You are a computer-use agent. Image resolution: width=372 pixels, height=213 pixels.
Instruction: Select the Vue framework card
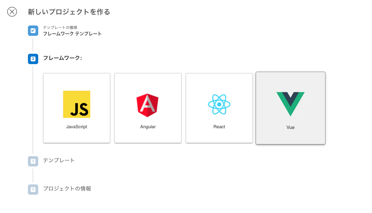point(290,108)
